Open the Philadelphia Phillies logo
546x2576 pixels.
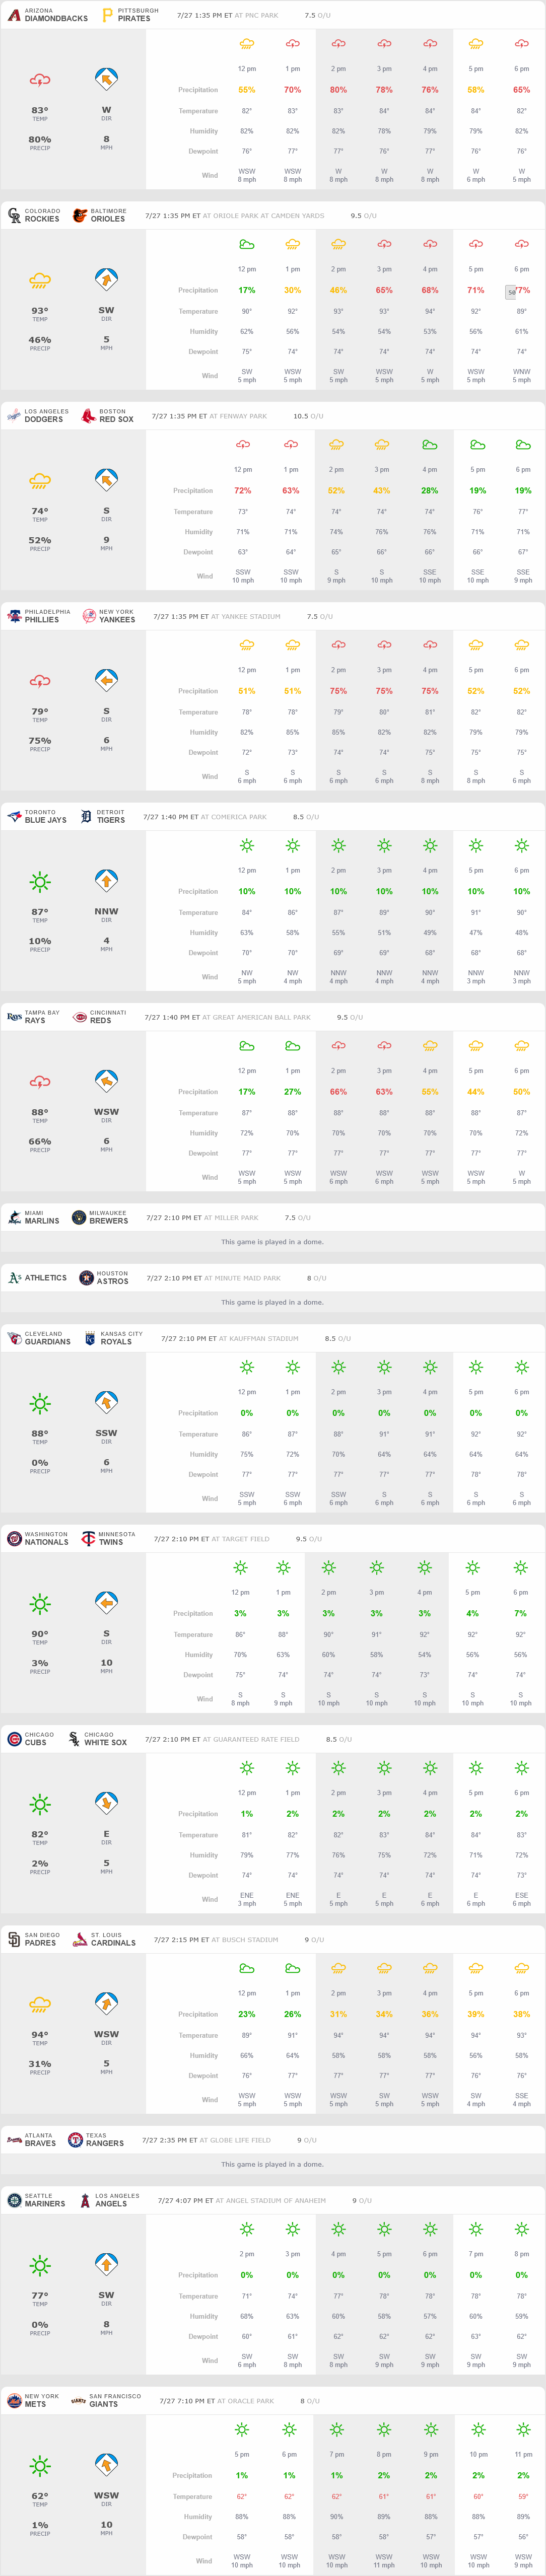point(14,616)
